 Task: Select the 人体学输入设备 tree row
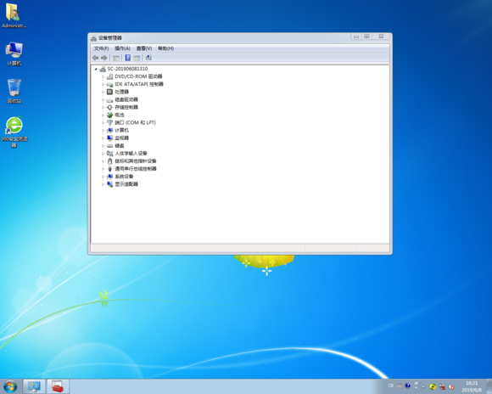tap(131, 154)
